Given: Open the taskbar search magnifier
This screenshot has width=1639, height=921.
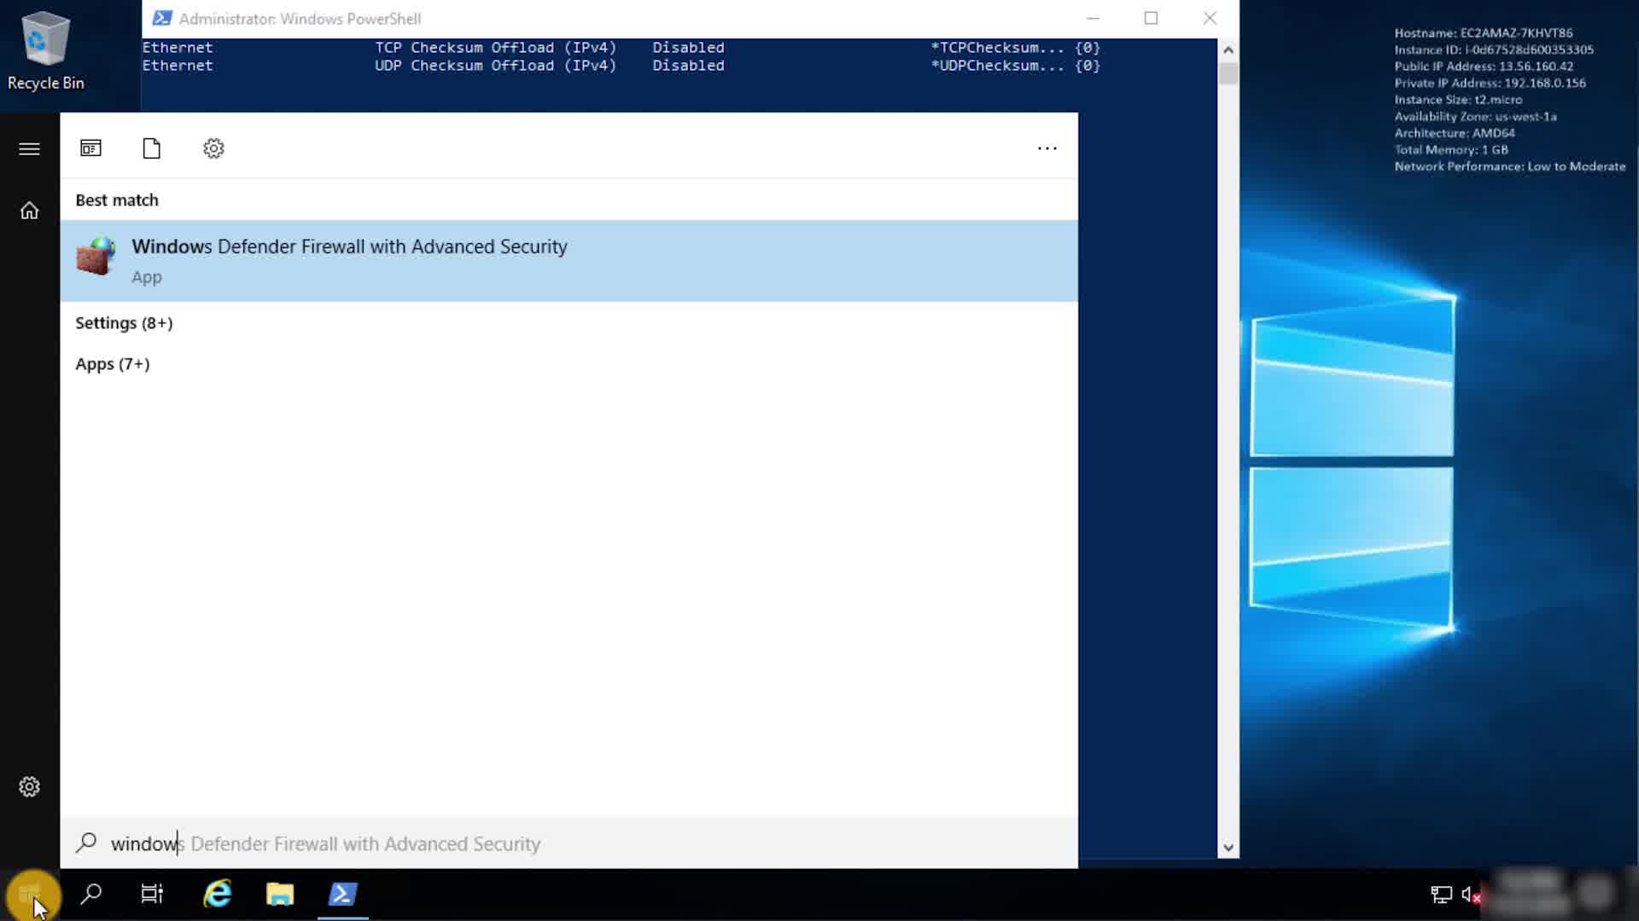Looking at the screenshot, I should 90,894.
